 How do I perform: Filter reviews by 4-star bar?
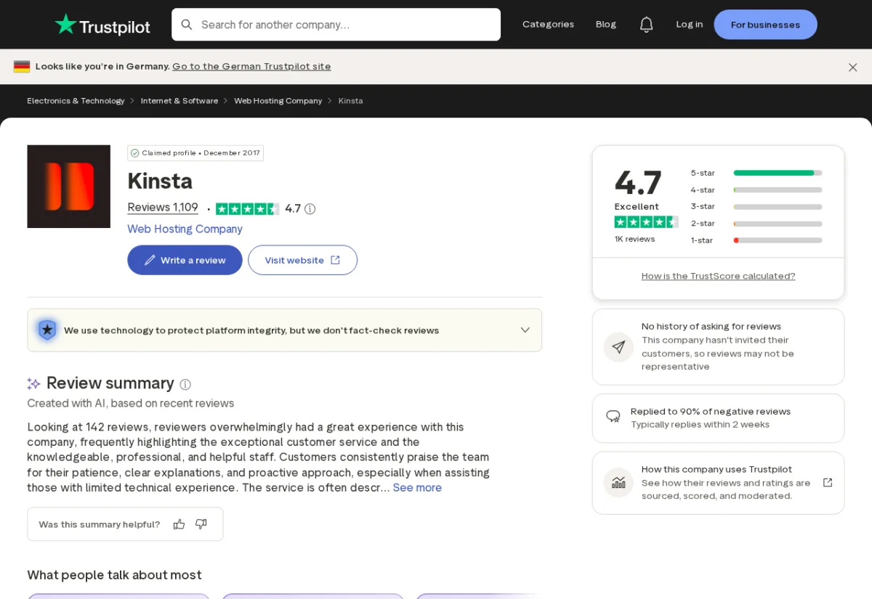click(778, 190)
